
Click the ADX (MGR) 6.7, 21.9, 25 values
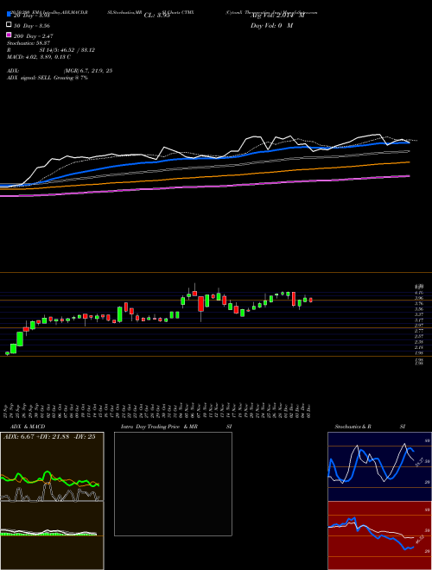(x=88, y=71)
